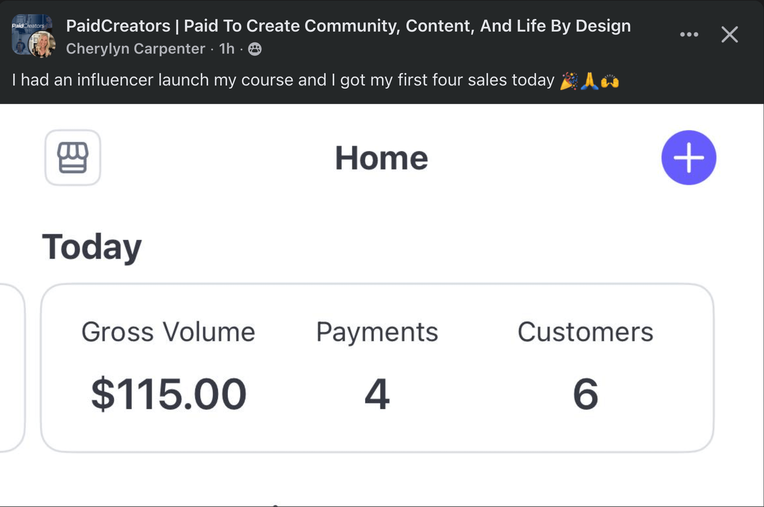Click the Customers count of 6
The width and height of the screenshot is (764, 507).
(585, 394)
